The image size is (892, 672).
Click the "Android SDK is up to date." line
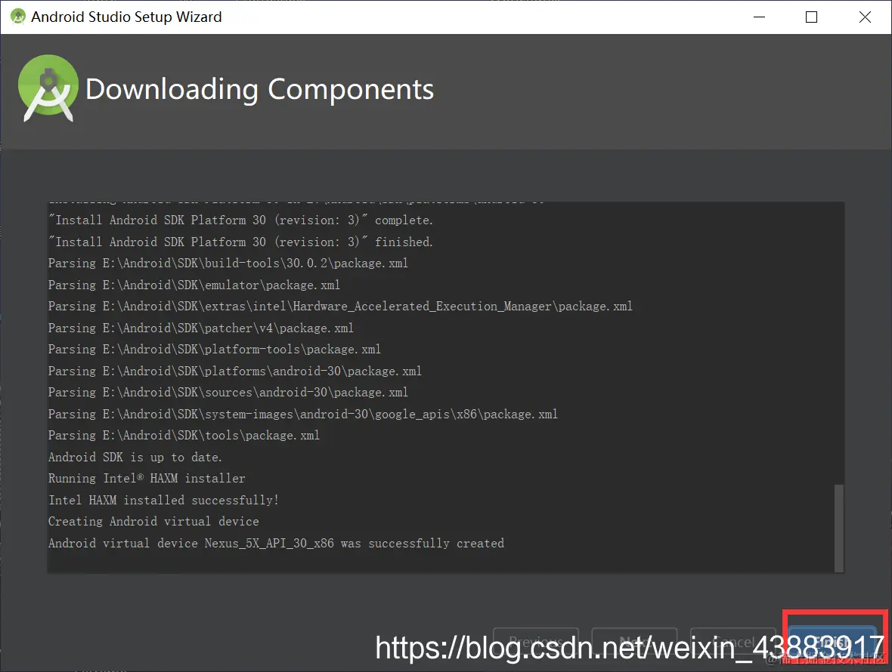[135, 458]
